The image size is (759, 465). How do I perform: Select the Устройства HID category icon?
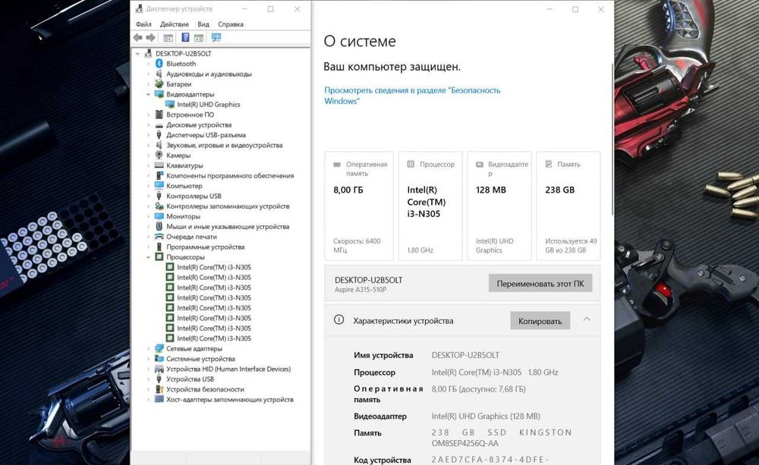[x=159, y=368]
